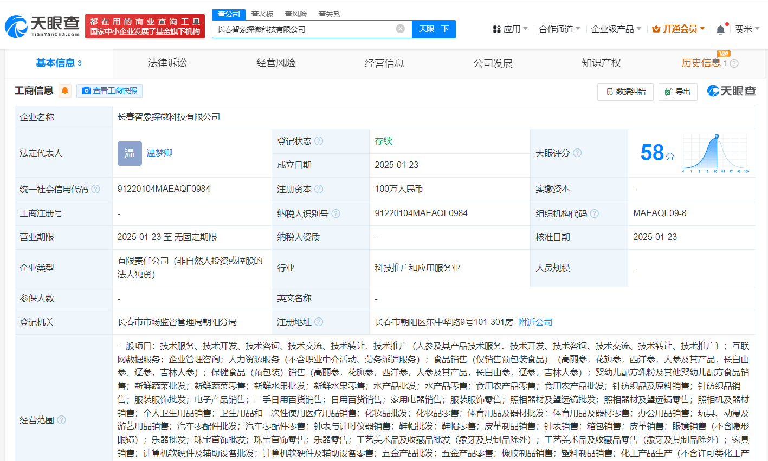Switch to the 法律诉讼 tab
The width and height of the screenshot is (768, 461).
click(x=166, y=63)
